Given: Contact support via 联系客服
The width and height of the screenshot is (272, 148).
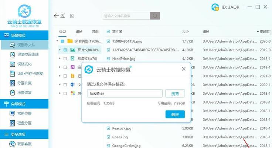Looking at the screenshot, I should pos(21,144).
